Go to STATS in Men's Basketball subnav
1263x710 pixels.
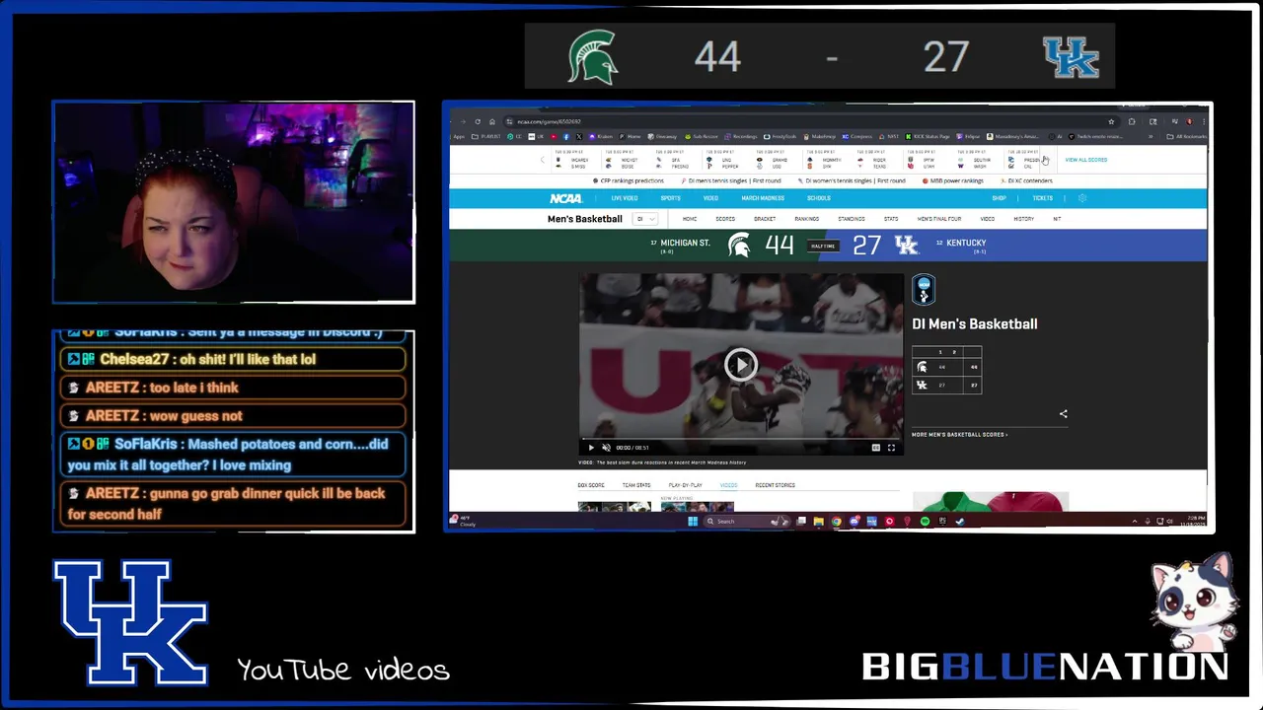tap(891, 219)
